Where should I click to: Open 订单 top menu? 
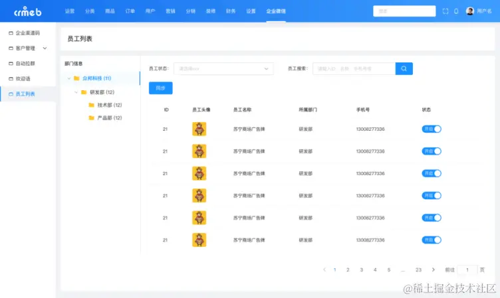pos(130,11)
